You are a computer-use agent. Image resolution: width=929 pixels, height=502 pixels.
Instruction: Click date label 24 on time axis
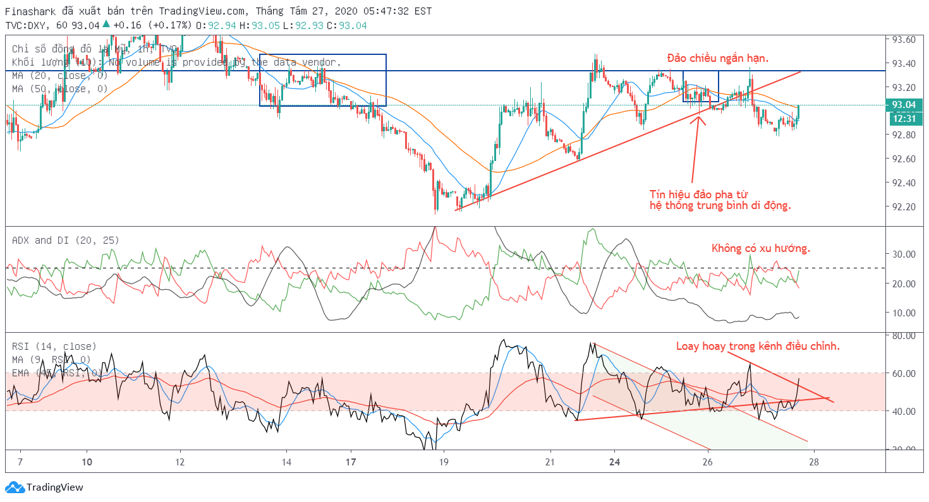tap(614, 462)
